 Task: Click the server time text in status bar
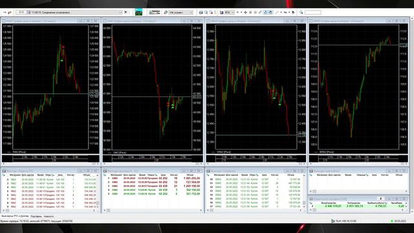(36, 221)
